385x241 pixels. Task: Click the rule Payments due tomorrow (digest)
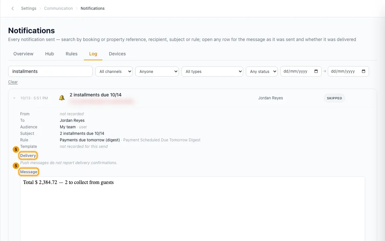tap(90, 140)
